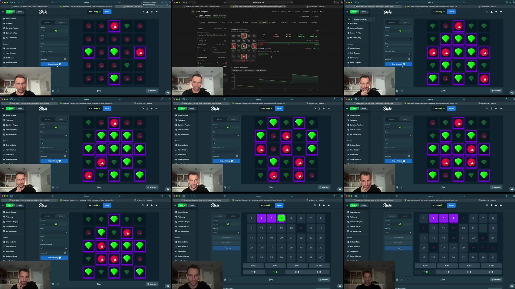The width and height of the screenshot is (515, 289).
Task: Open notifications bell in the 3,598.00 balance window
Action: coord(496,12)
